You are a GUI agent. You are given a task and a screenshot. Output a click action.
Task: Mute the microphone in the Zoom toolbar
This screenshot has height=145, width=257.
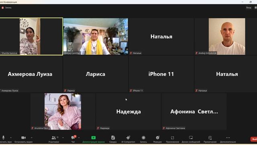[x=4, y=139]
